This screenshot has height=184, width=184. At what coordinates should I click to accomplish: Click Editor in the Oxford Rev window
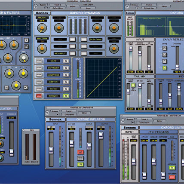point(164,6)
